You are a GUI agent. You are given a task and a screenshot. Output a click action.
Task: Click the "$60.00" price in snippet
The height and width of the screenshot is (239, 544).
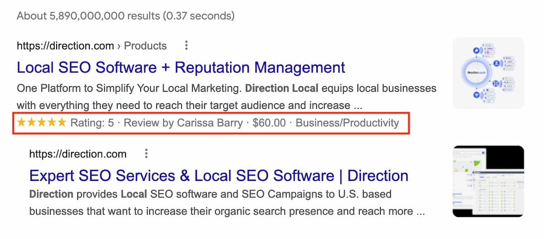tap(269, 123)
